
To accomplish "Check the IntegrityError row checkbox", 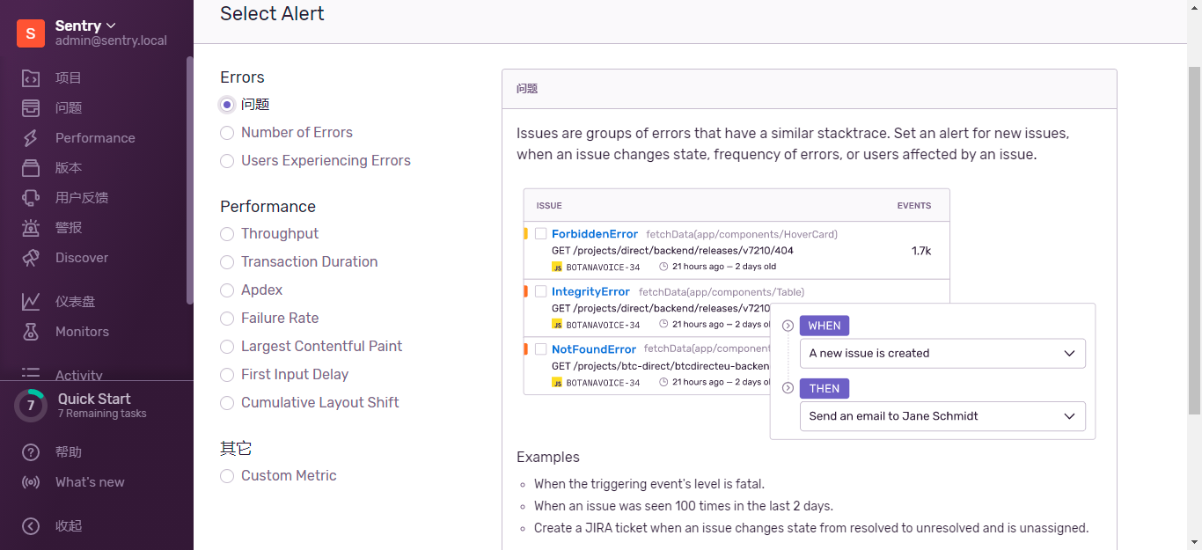I will click(x=541, y=292).
